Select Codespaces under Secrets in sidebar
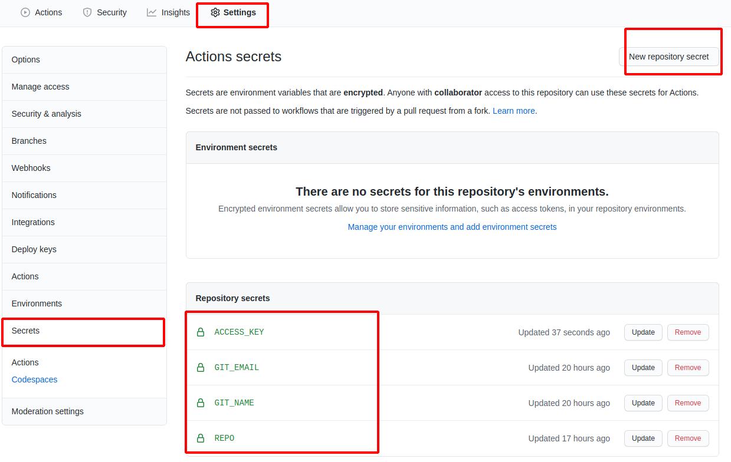Viewport: 731px width, 462px height. tap(34, 379)
